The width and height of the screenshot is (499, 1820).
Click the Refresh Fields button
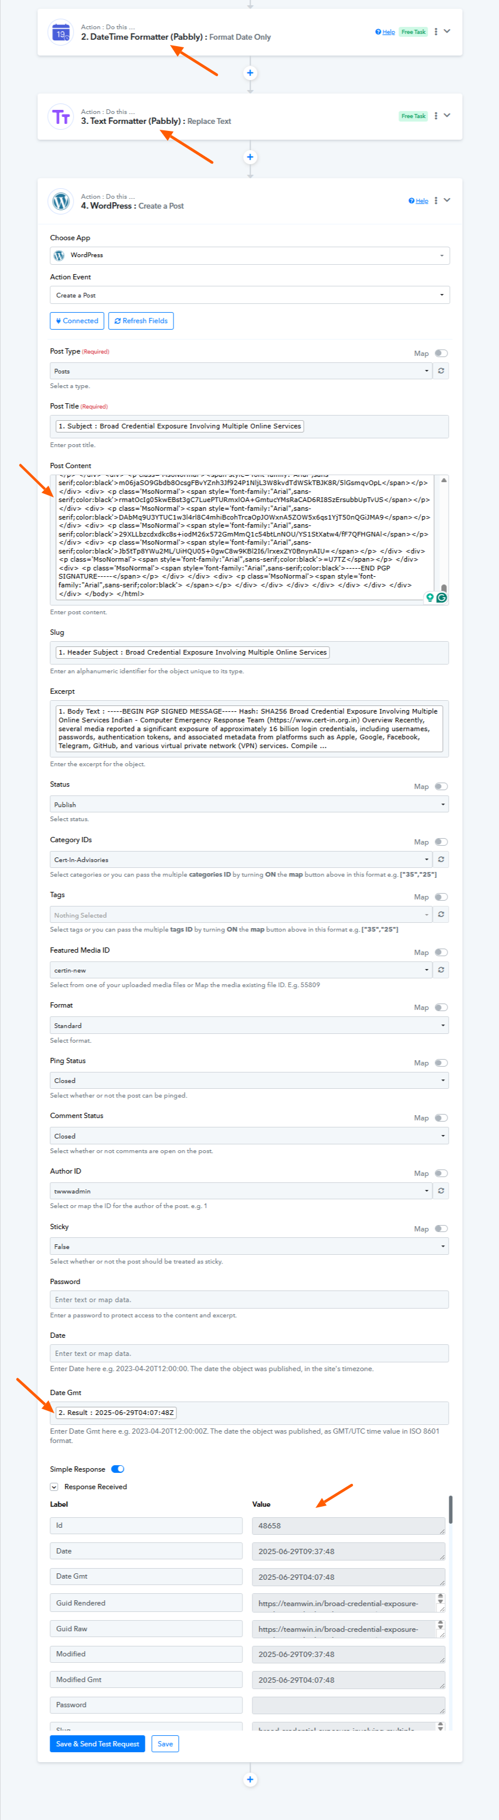[141, 321]
